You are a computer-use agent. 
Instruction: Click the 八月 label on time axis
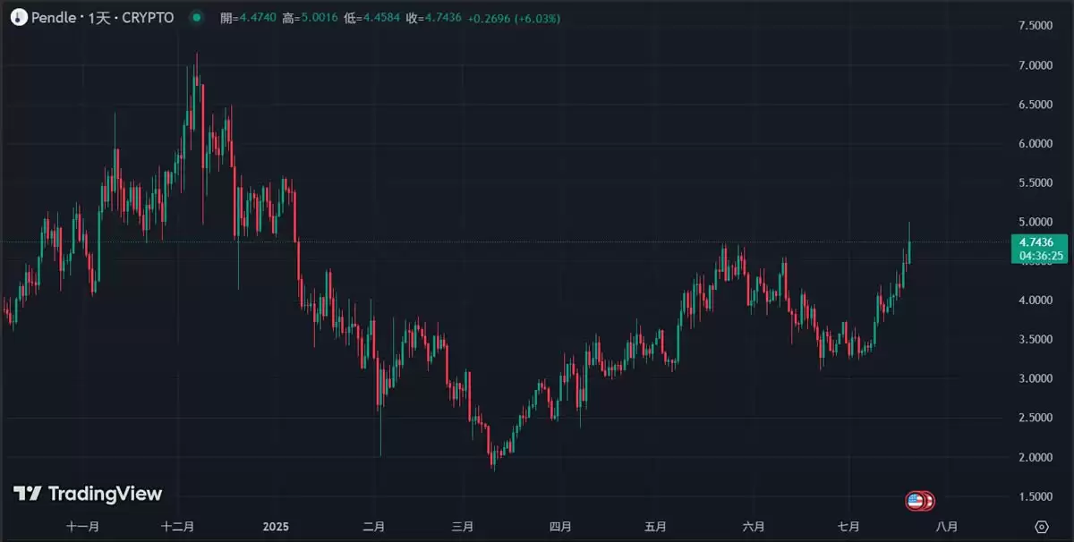pyautogui.click(x=946, y=527)
